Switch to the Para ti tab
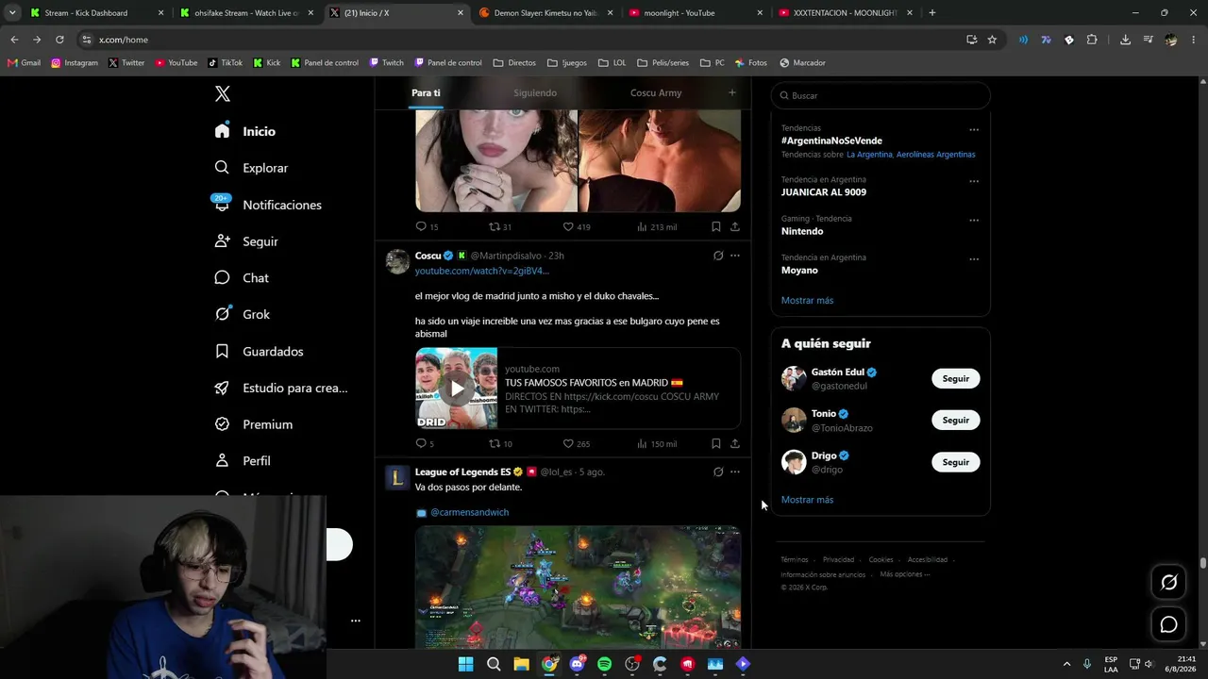The height and width of the screenshot is (679, 1208). 426,92
